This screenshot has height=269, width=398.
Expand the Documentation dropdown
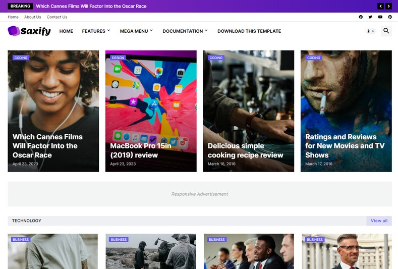tap(185, 31)
